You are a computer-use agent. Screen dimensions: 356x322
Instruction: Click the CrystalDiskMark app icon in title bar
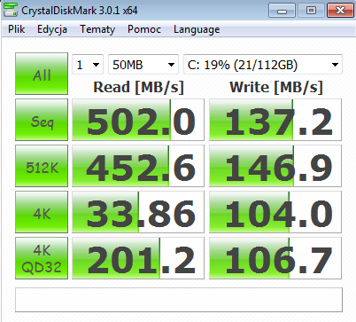pyautogui.click(x=11, y=10)
